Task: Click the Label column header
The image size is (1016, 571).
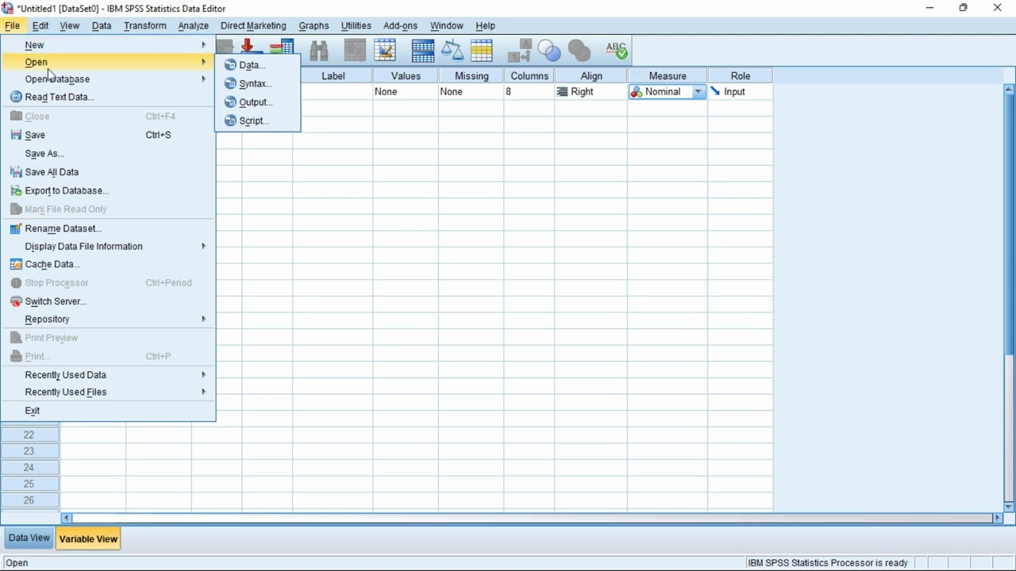Action: pyautogui.click(x=333, y=76)
